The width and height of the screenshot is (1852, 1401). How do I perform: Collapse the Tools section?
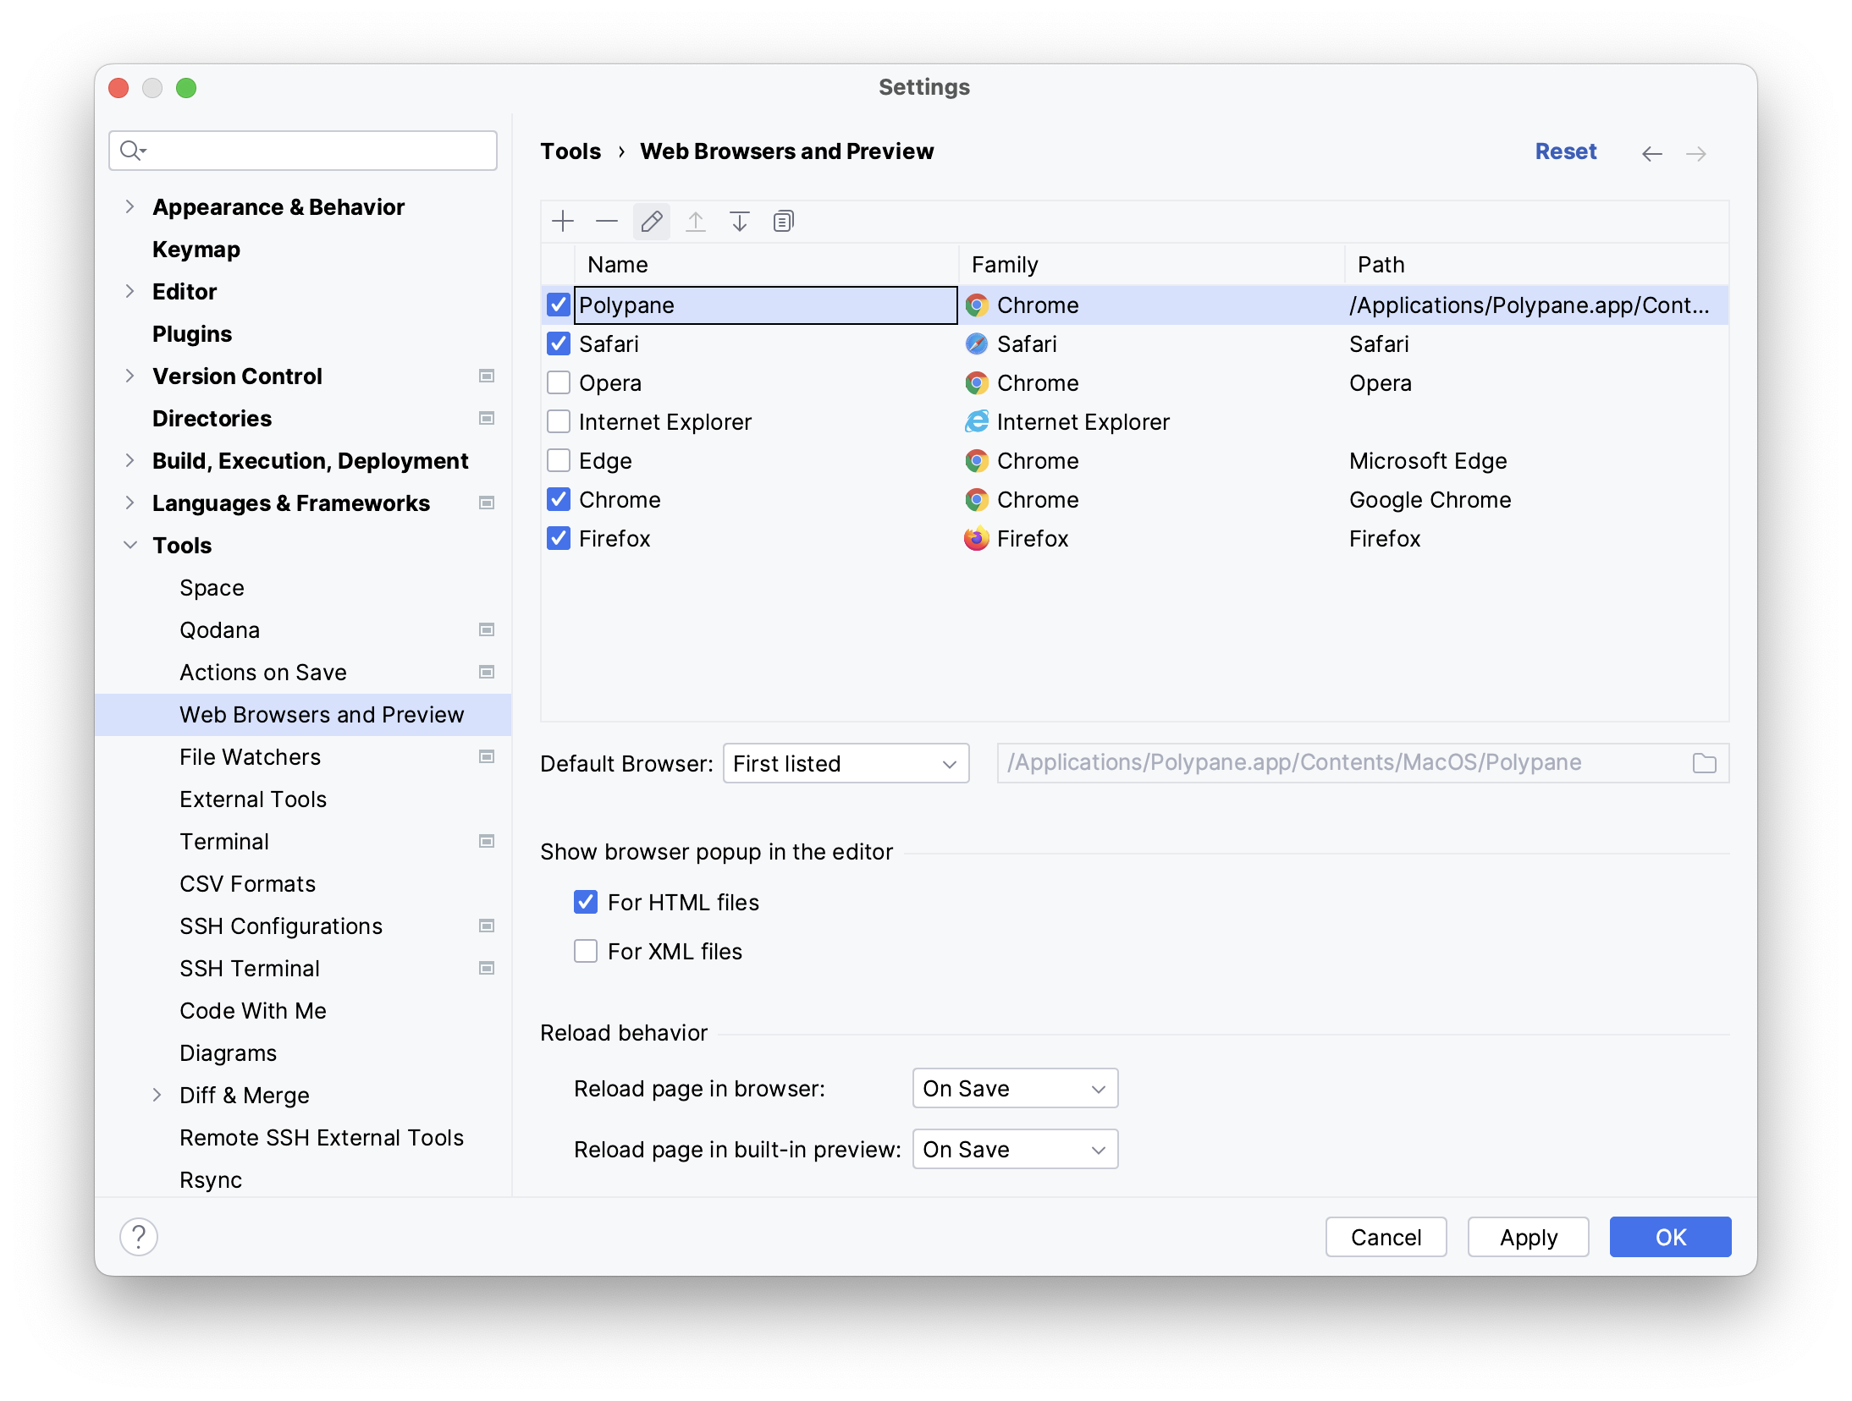130,545
